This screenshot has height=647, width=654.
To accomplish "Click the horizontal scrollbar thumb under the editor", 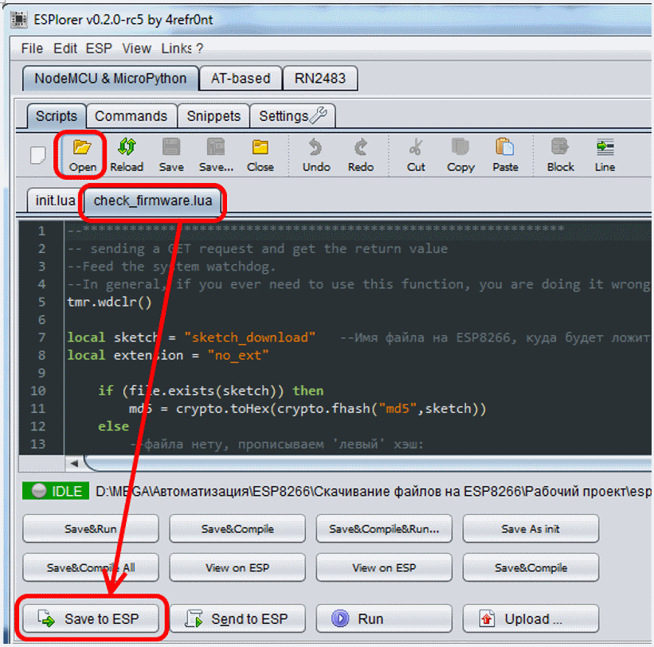I will click(369, 463).
